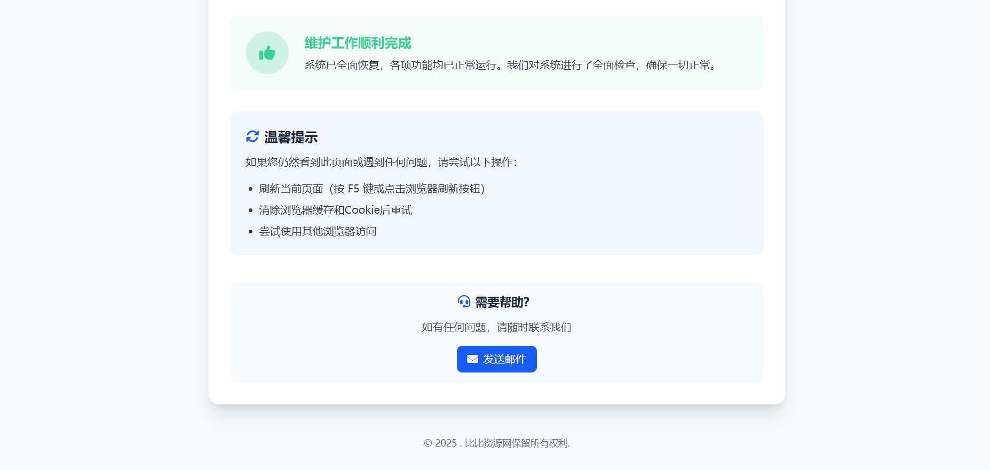Viewport: 990px width, 470px height.
Task: Click the 如有任何问题，请随时联系我们 text
Action: click(x=496, y=327)
